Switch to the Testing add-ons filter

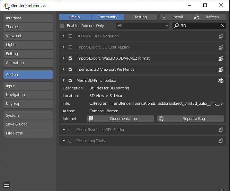[x=140, y=17]
